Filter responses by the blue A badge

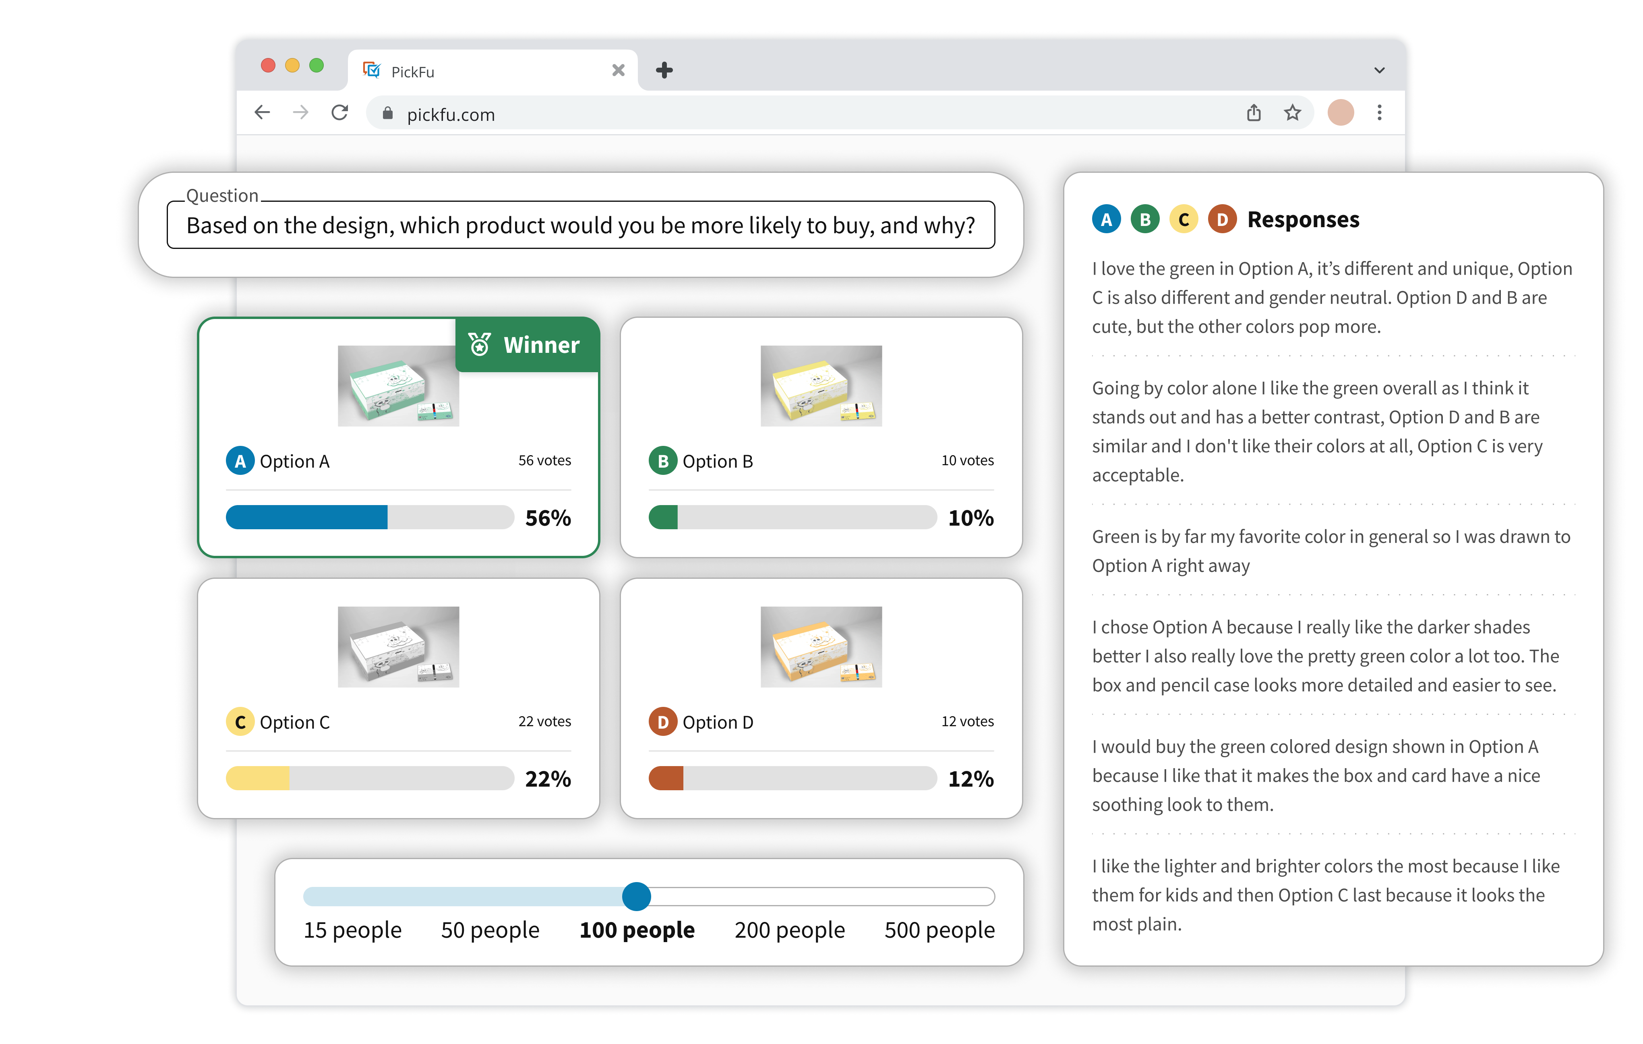tap(1106, 220)
